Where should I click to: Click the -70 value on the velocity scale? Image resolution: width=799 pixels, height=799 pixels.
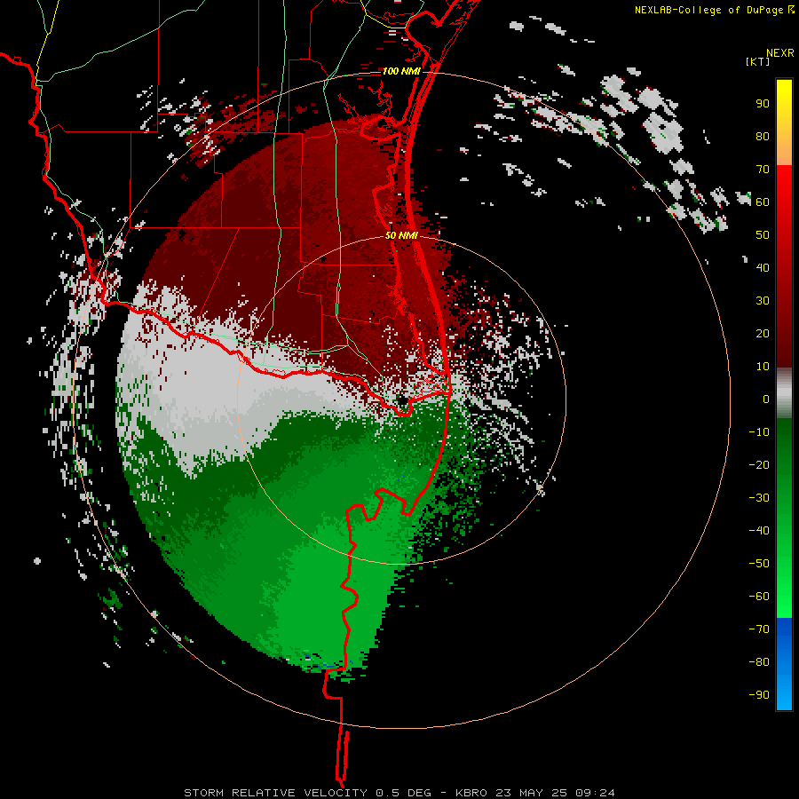759,629
